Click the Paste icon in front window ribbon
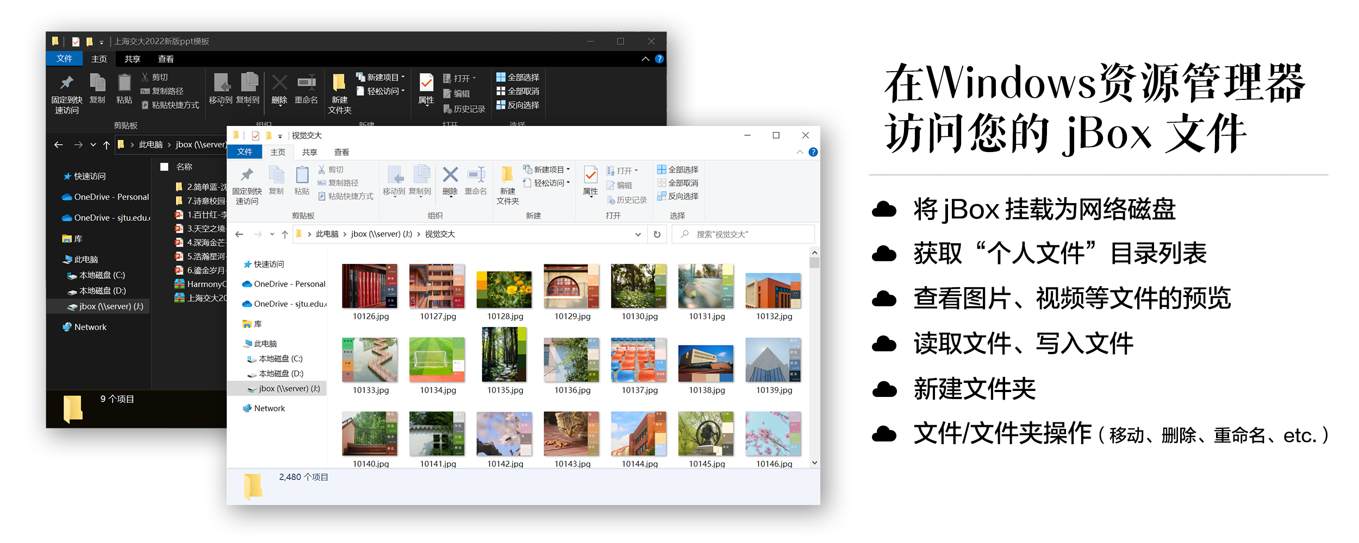 click(302, 180)
